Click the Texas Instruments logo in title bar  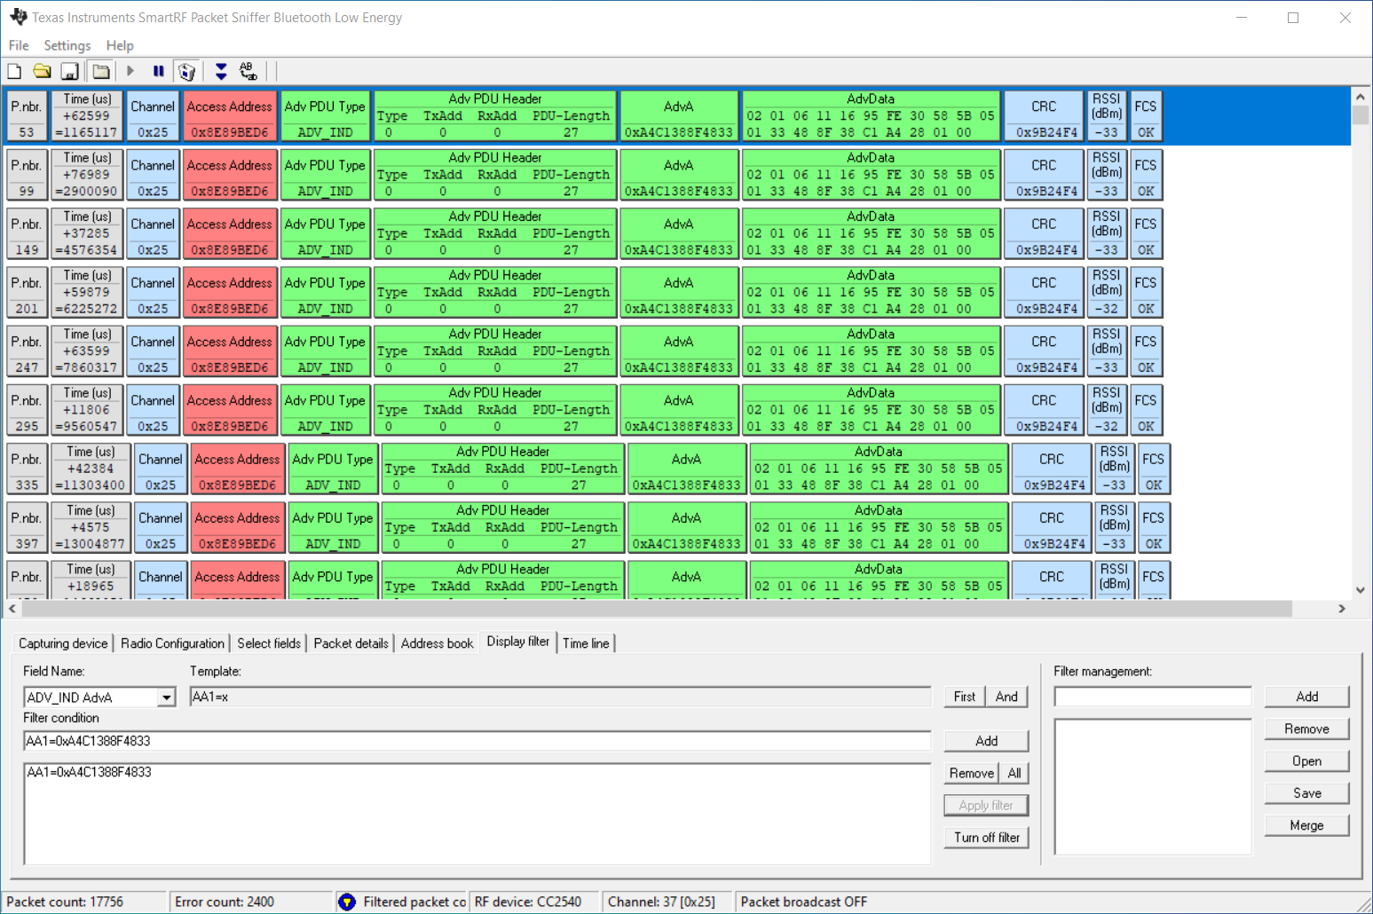(17, 17)
